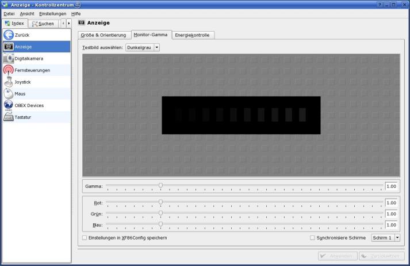Select the OBEX Devices icon
This screenshot has height=266, width=410.
pyautogui.click(x=9, y=105)
